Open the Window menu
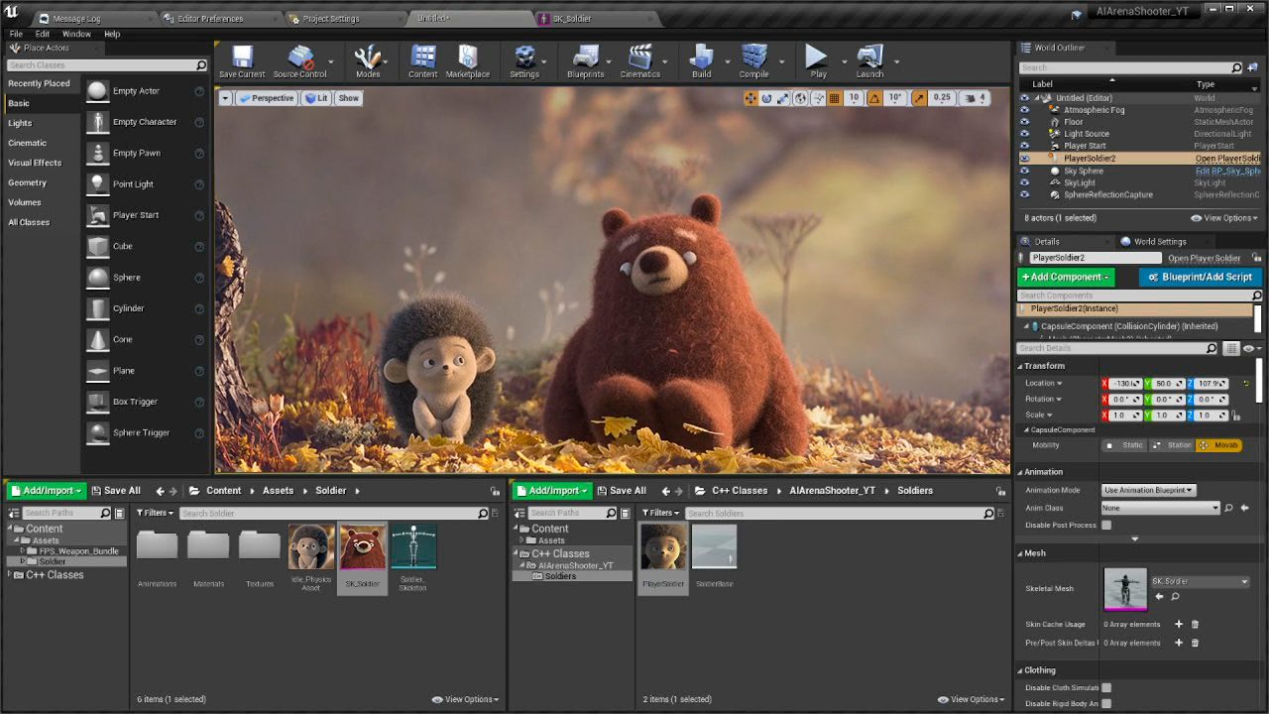This screenshot has width=1269, height=714. [76, 34]
